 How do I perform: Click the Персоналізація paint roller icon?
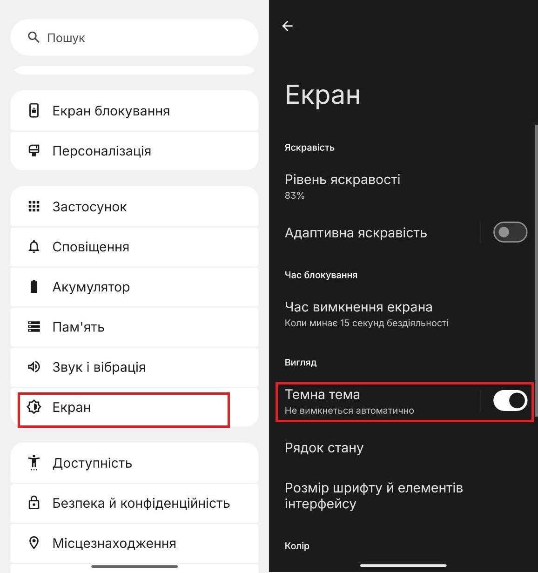[34, 151]
